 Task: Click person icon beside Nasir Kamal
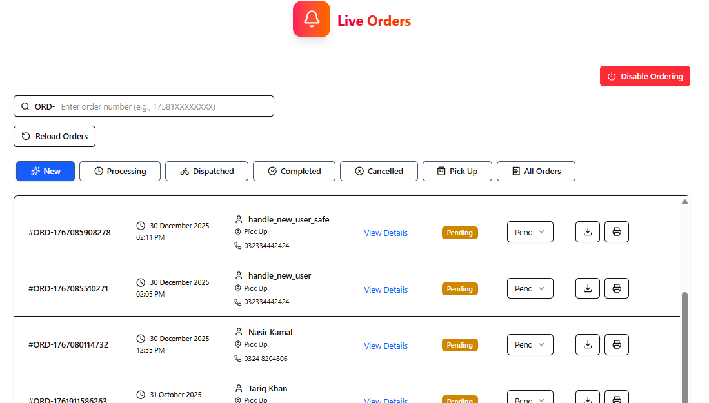click(239, 332)
